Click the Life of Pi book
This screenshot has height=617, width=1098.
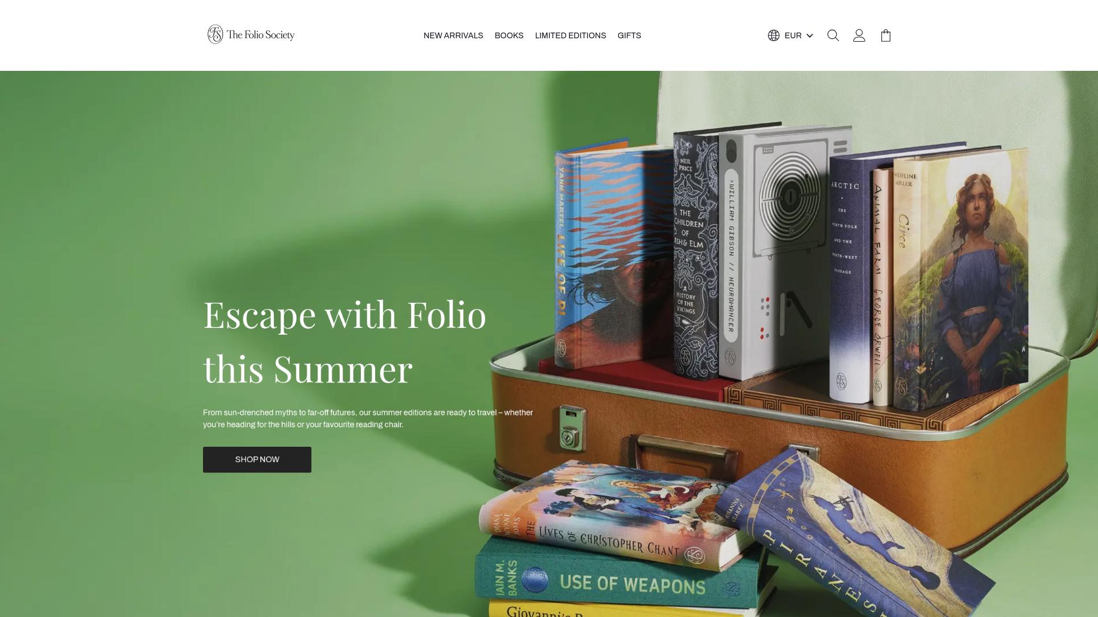pyautogui.click(x=612, y=251)
